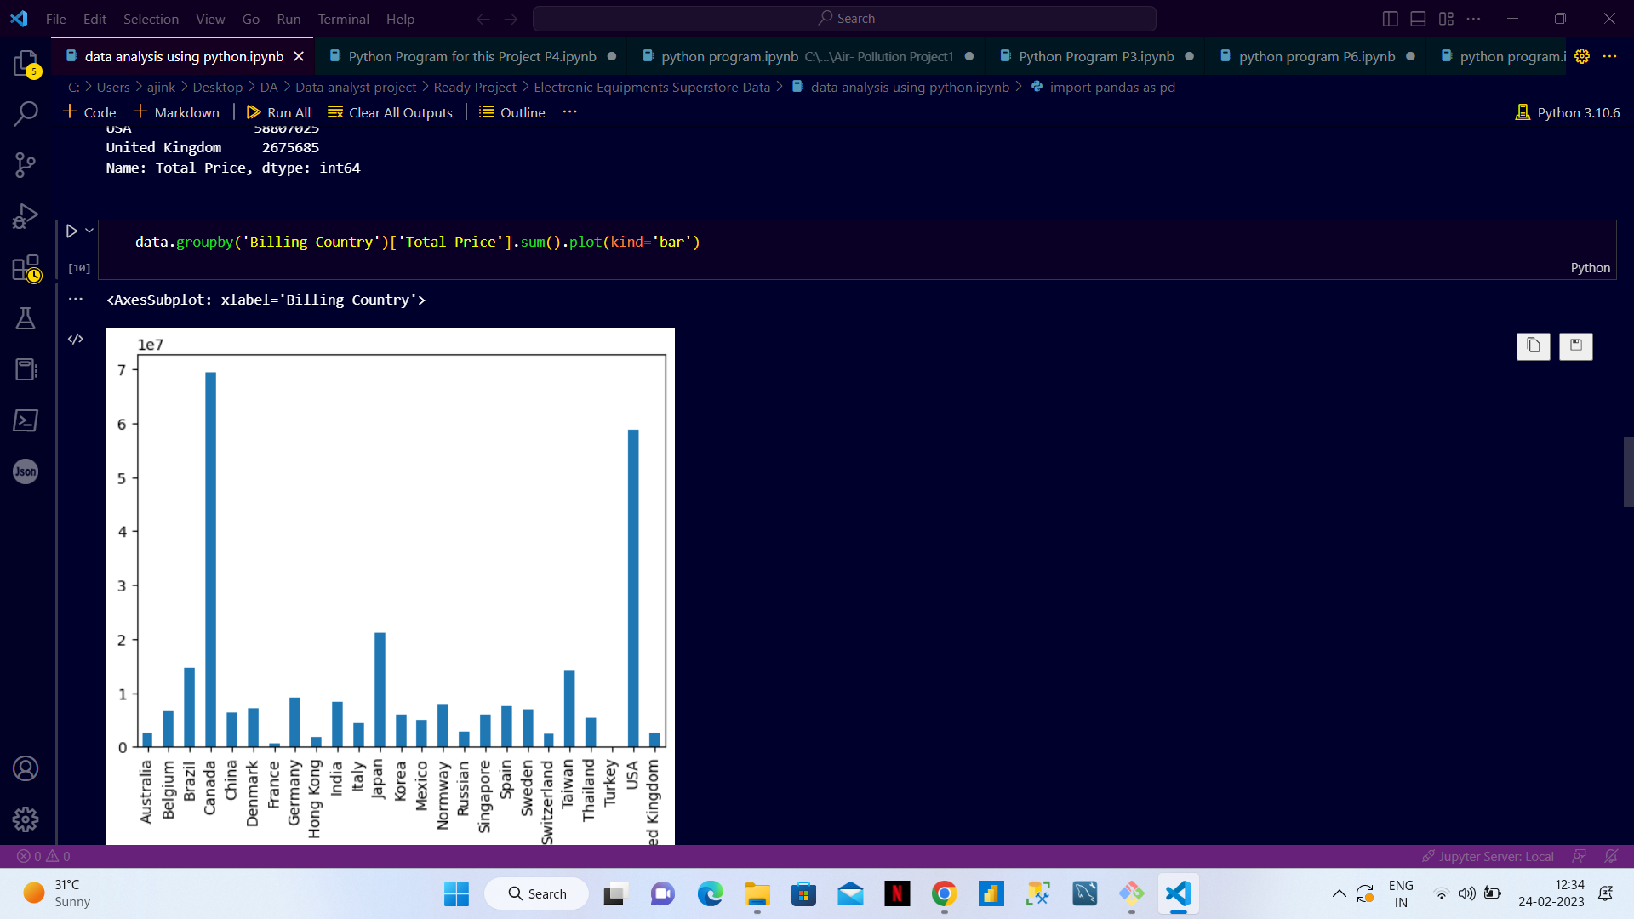Viewport: 1634px width, 919px height.
Task: Open the Run menu
Action: click(288, 18)
